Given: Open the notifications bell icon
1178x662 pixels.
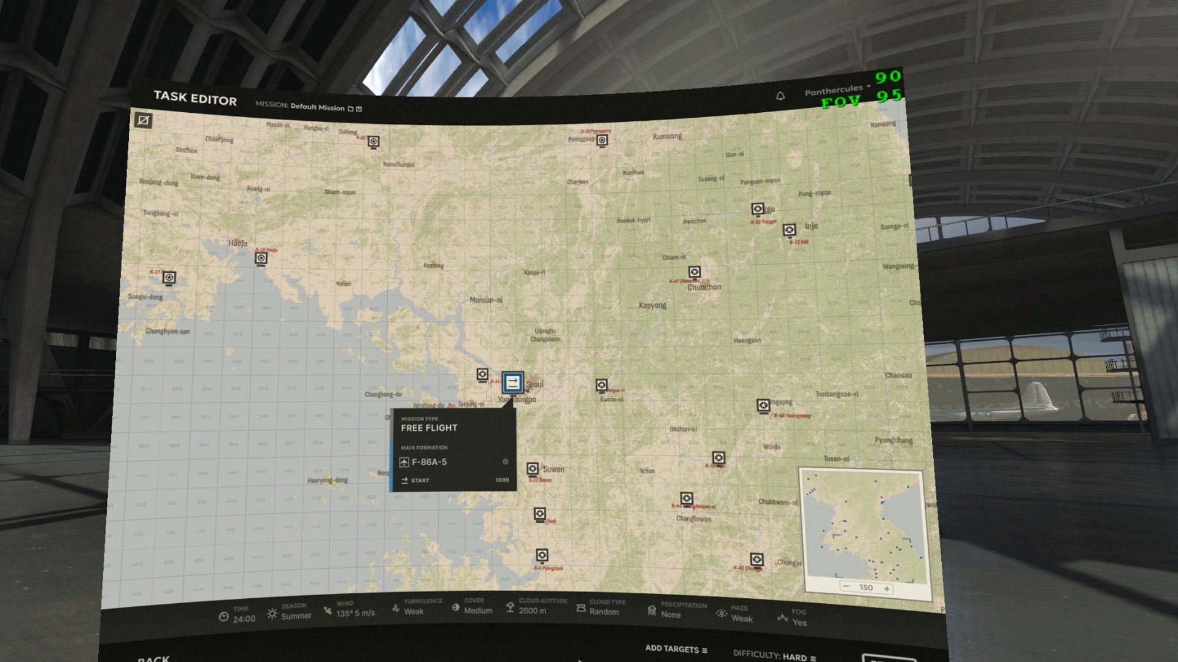Looking at the screenshot, I should (780, 96).
